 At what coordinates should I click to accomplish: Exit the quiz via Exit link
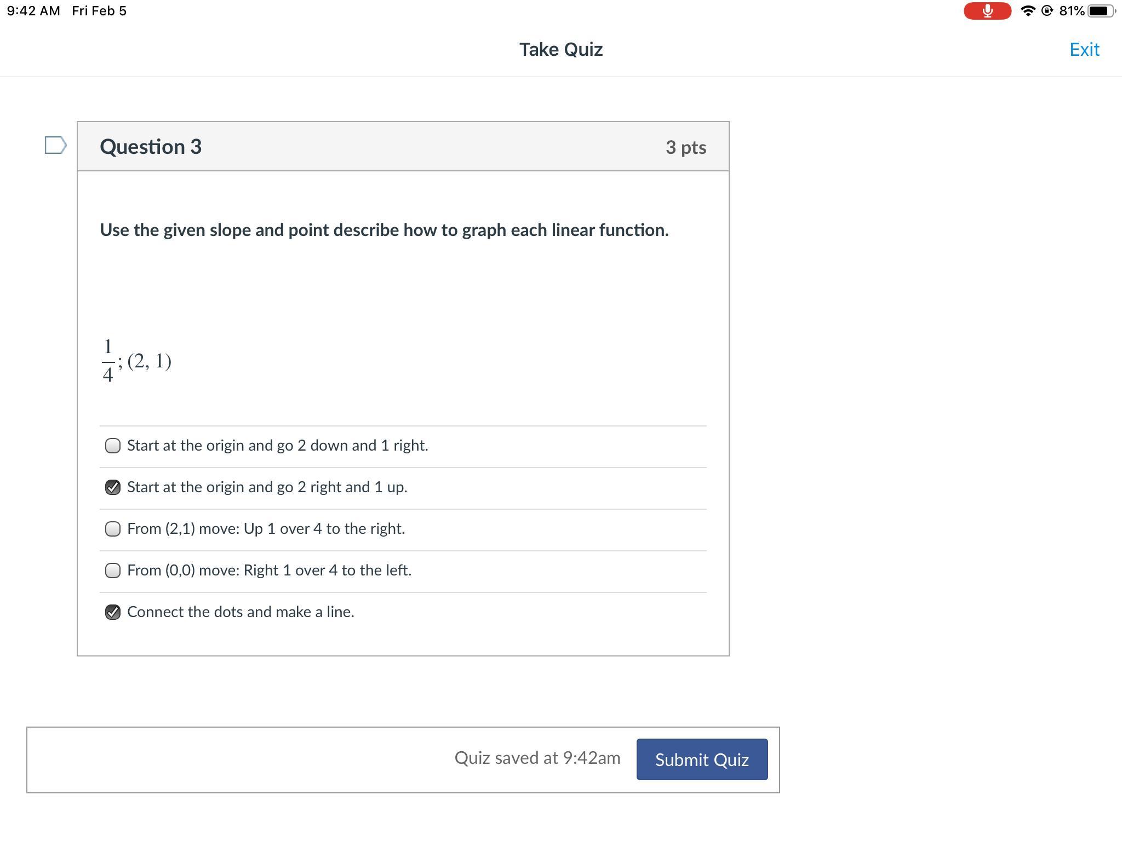[1084, 49]
